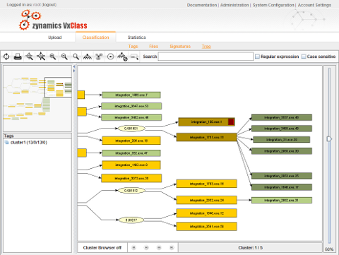This screenshot has width=339, height=255.
Task: Click the cluster1 tag folder icon
Action: coord(6,143)
